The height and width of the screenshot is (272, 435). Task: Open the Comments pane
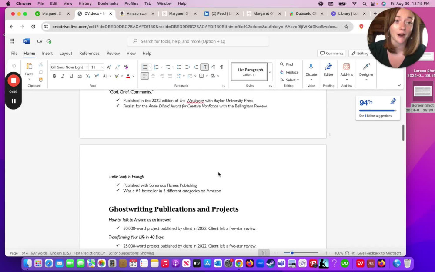331,53
